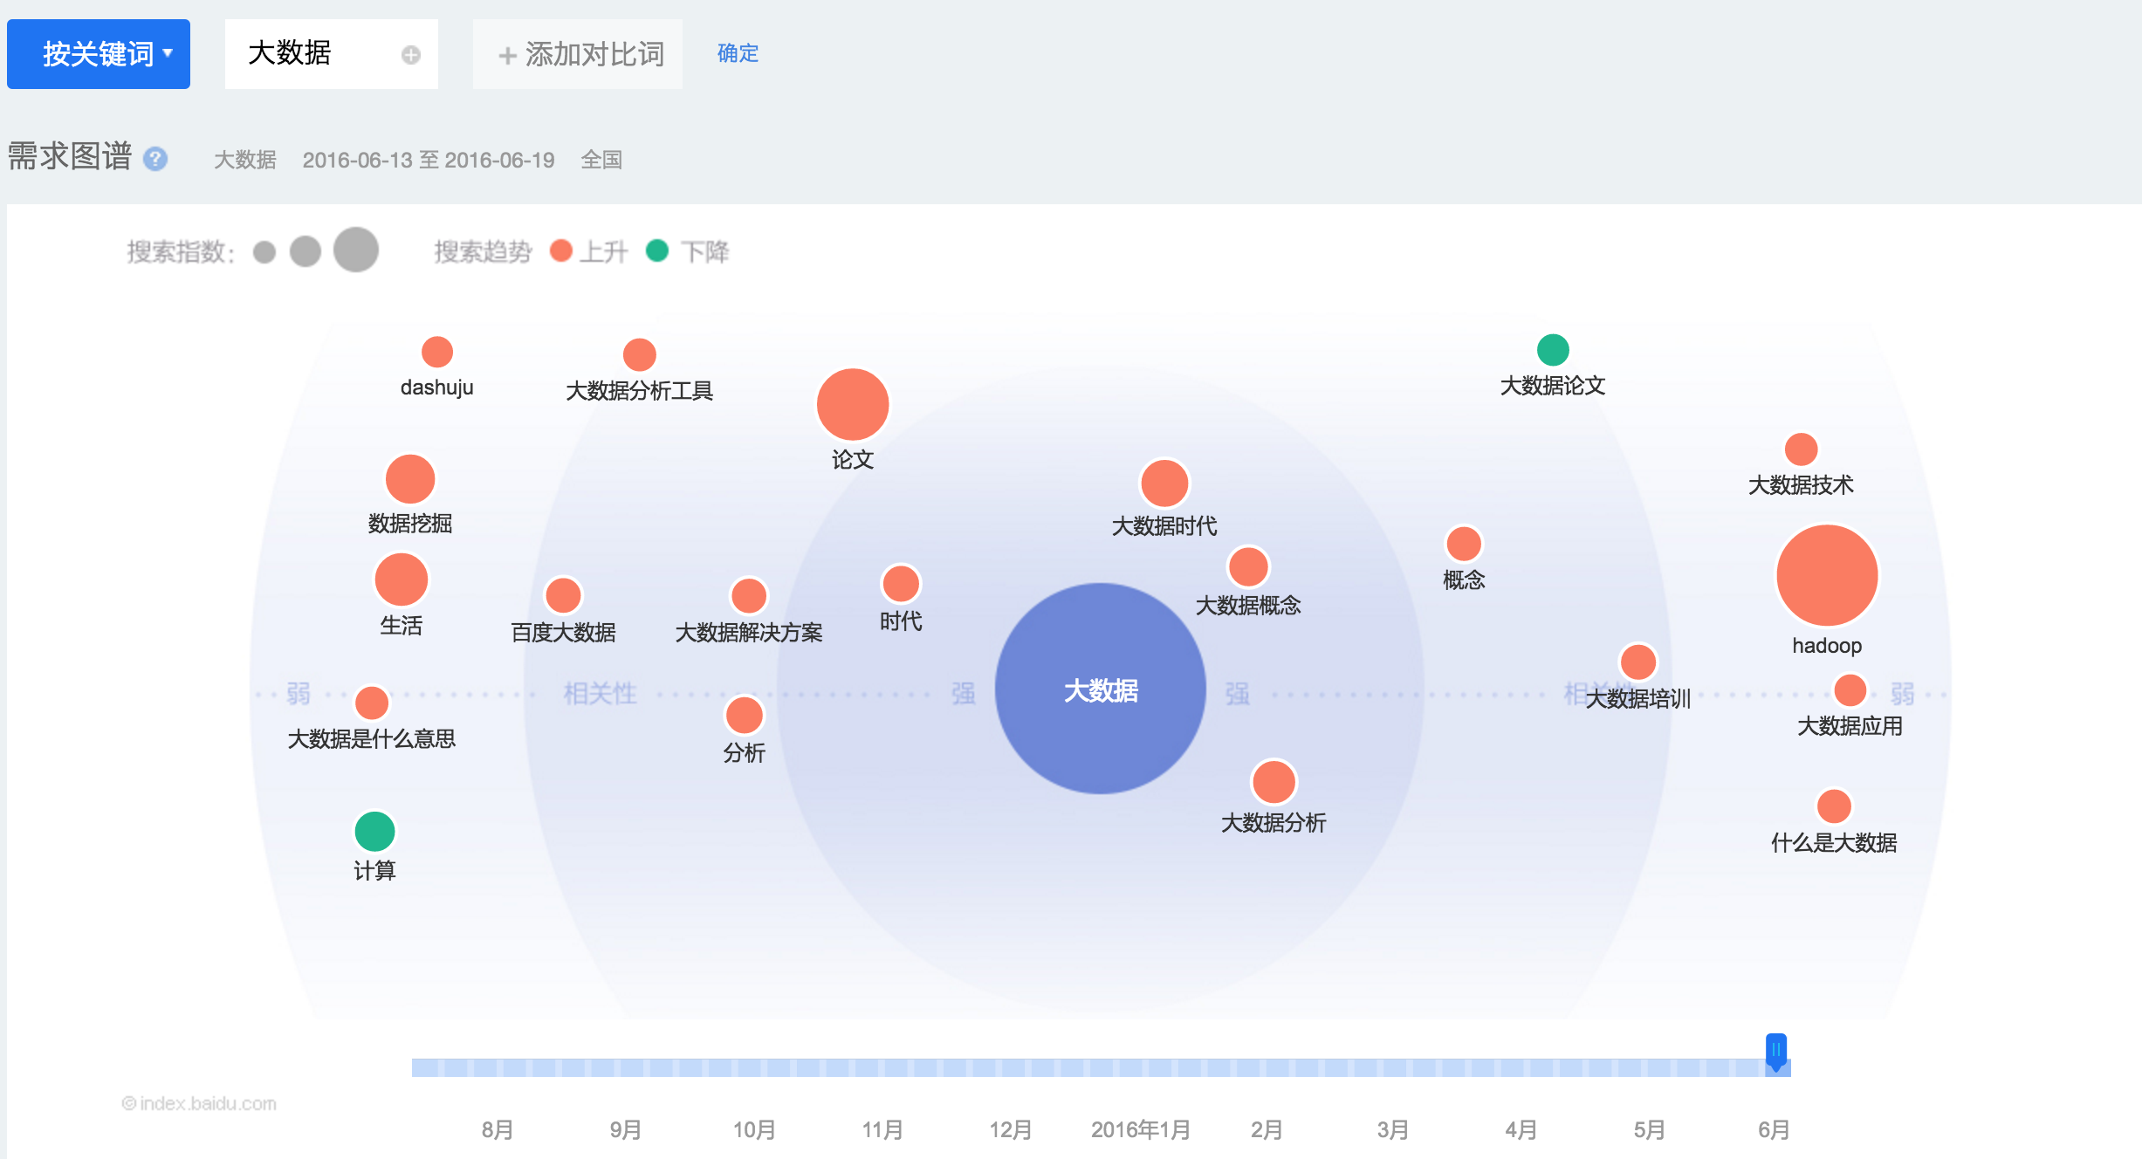
Task: Click the 全国 region label
Action: pos(601,160)
